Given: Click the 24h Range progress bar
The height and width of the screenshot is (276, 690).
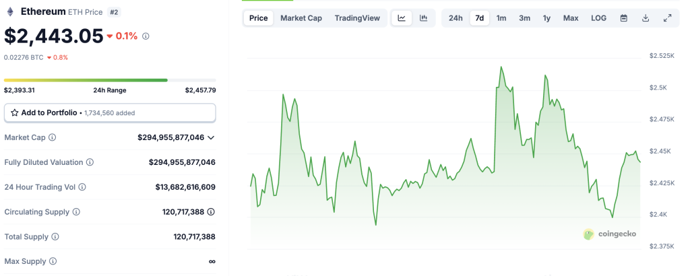Looking at the screenshot, I should click(110, 80).
